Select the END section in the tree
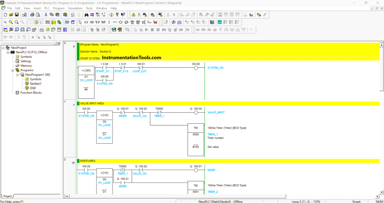 pyautogui.click(x=33, y=88)
